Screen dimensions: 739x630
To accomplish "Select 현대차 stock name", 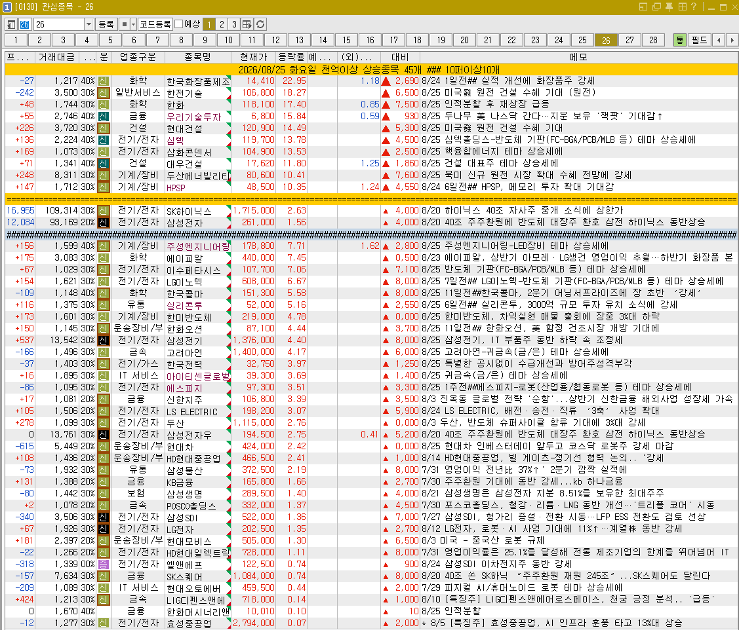I will pyautogui.click(x=180, y=447).
